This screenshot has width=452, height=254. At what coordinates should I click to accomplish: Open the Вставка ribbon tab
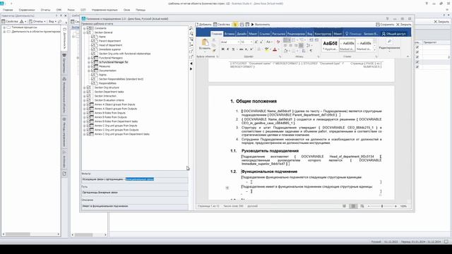[x=230, y=34]
